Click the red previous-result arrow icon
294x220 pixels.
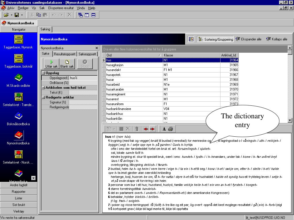[146, 129]
